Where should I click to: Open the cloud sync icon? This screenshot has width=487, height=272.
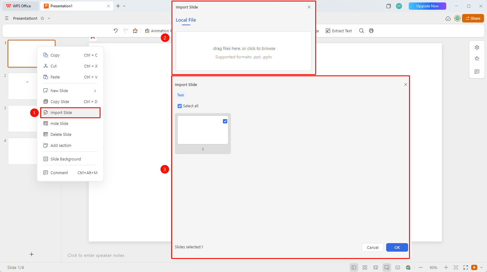[448, 19]
